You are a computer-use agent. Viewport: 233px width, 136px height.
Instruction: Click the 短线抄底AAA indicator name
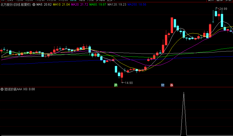[13, 89]
